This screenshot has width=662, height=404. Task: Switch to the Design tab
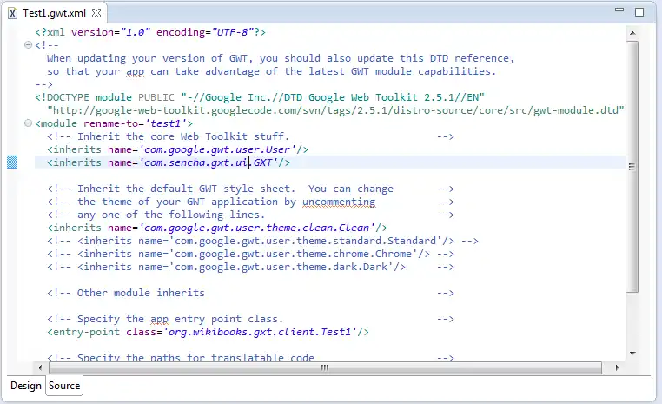(25, 386)
